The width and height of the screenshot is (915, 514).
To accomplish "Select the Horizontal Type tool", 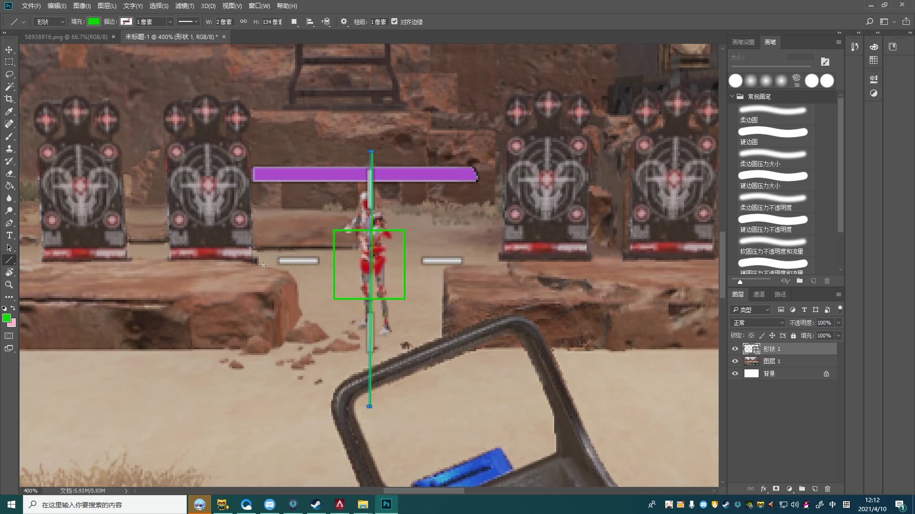I will tap(9, 236).
